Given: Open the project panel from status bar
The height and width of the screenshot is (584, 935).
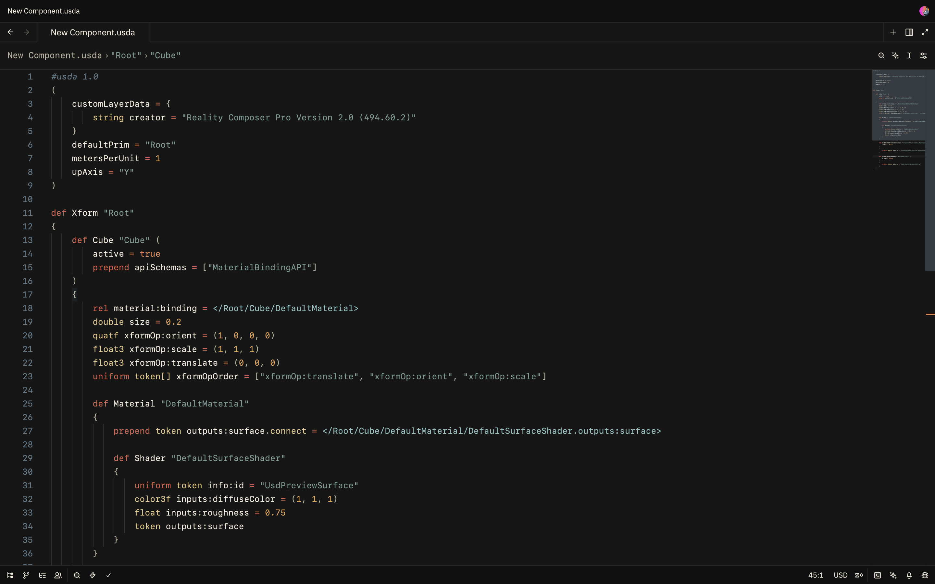Looking at the screenshot, I should pyautogui.click(x=10, y=575).
